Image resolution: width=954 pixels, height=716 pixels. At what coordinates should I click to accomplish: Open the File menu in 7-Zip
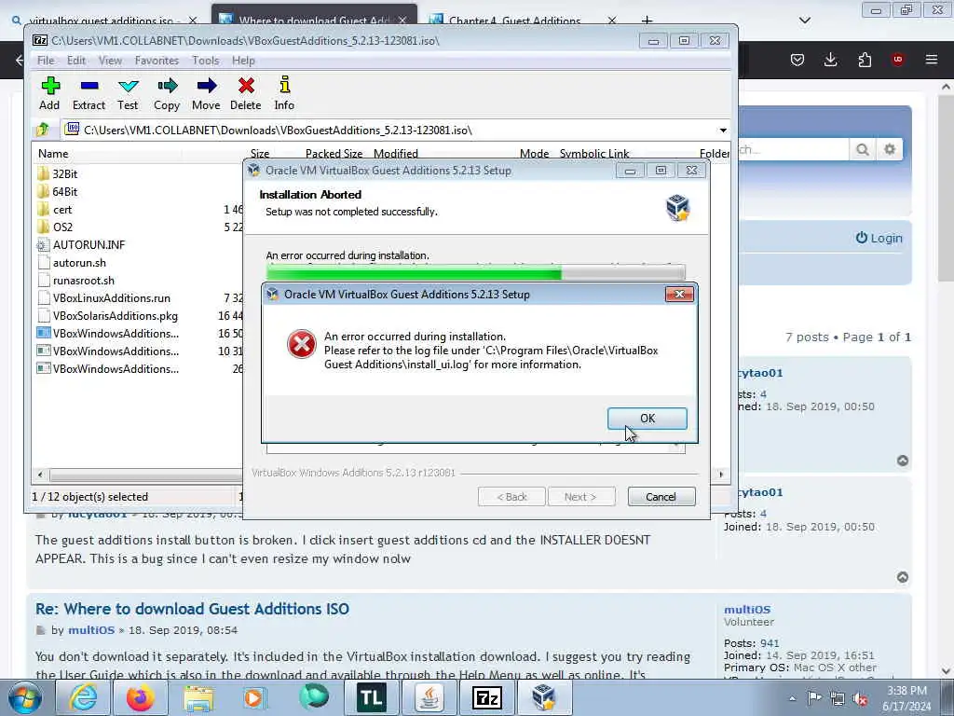(x=46, y=61)
